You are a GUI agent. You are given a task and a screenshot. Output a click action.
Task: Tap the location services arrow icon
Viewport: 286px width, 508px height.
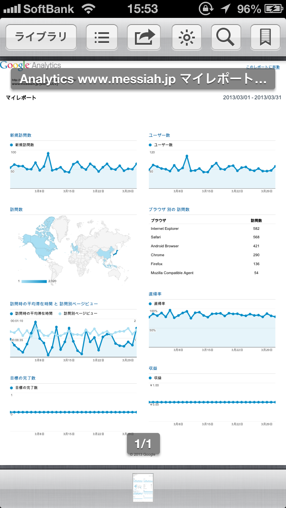pyautogui.click(x=225, y=9)
